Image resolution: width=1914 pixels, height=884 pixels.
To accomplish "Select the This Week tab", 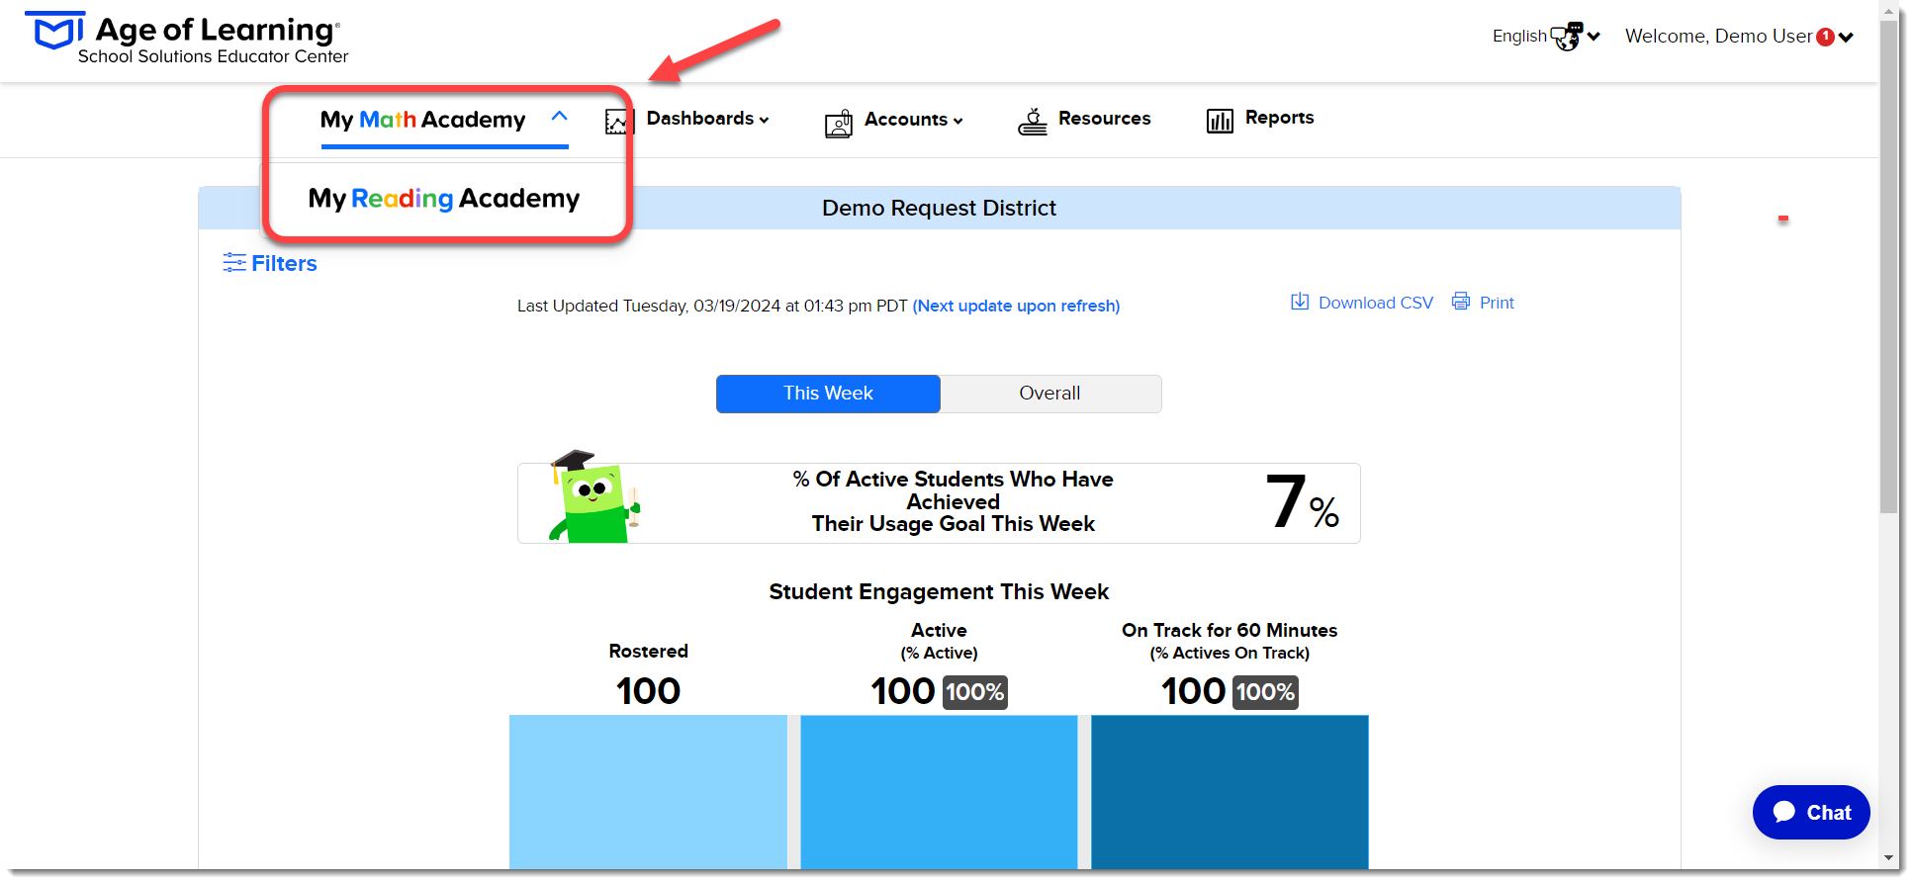I will click(x=828, y=394).
